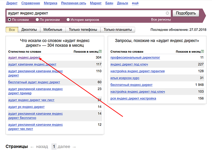Open the 'Директ' top navigation link
This screenshot has height=153, width=212.
pos(12,3)
